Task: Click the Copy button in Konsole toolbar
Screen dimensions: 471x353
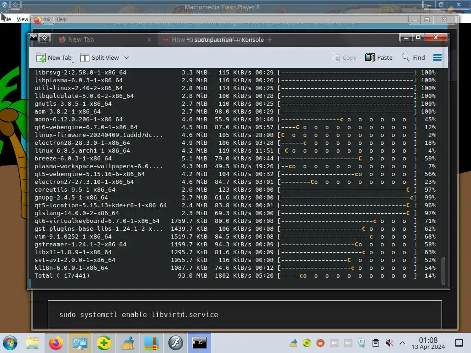Action: [344, 57]
